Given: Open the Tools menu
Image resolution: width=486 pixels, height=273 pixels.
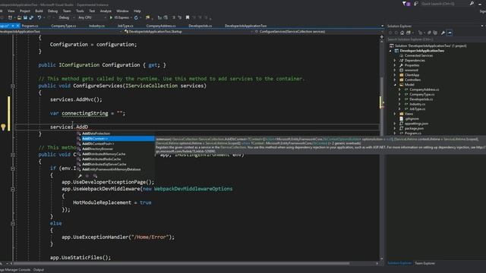Looking at the screenshot, I should (x=80, y=11).
